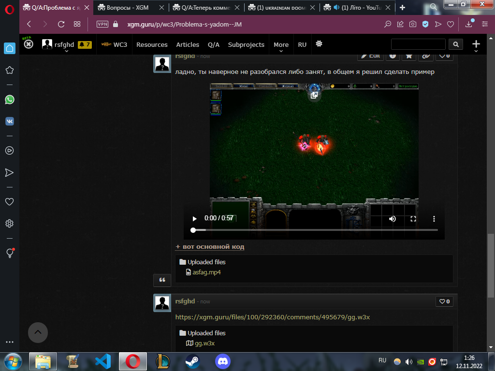The height and width of the screenshot is (371, 495).
Task: Play the embedded video
Action: 194,219
